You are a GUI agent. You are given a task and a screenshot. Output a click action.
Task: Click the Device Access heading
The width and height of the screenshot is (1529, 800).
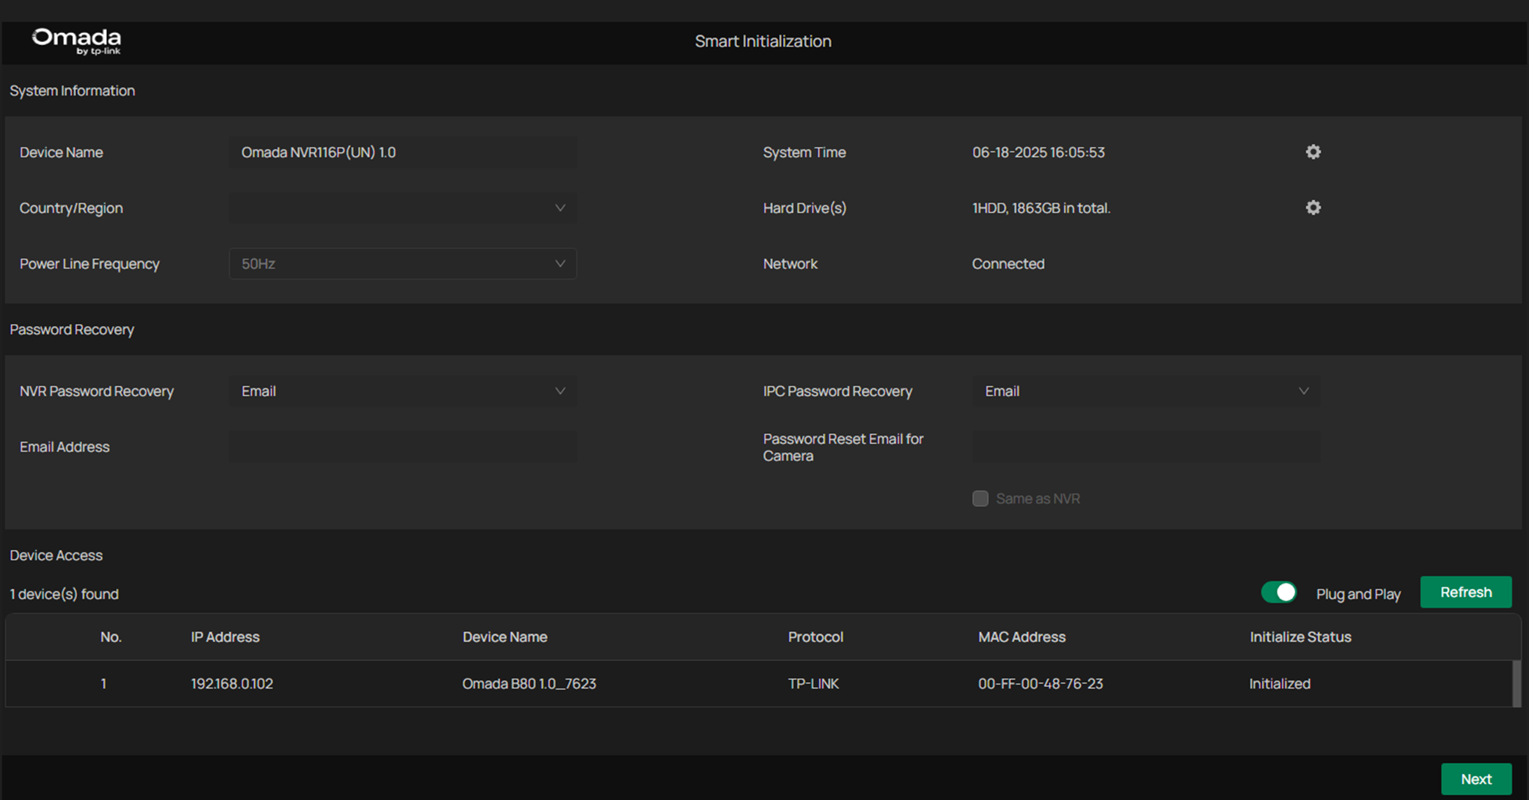click(x=56, y=555)
